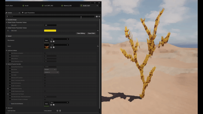203x114 pixels.
Task: Click the Phys Material None thumbnail
Action: (x=46, y=41)
